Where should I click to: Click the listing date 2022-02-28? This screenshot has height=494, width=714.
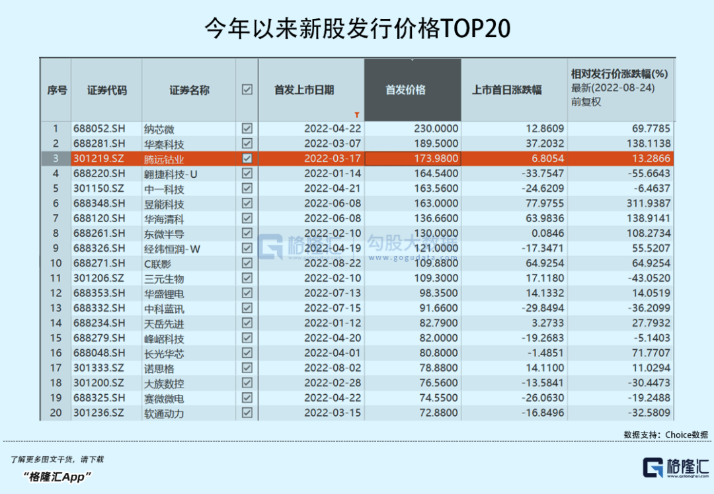coord(333,382)
